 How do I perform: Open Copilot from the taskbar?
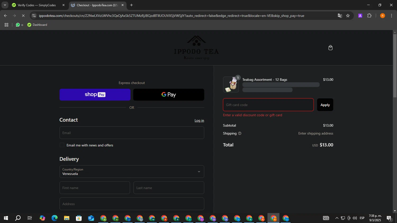pos(42,218)
